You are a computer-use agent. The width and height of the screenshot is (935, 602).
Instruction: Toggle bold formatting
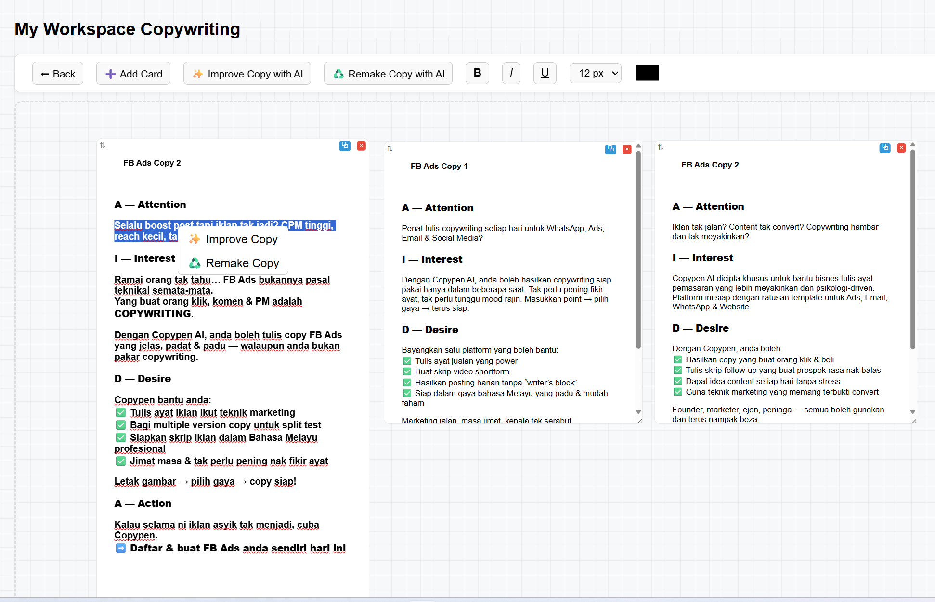477,73
